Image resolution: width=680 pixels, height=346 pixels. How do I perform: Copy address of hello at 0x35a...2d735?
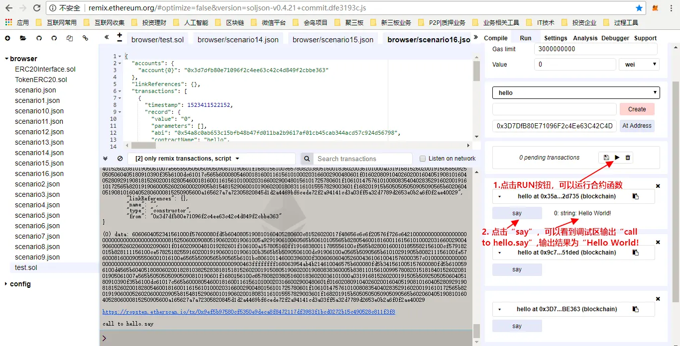(x=636, y=196)
